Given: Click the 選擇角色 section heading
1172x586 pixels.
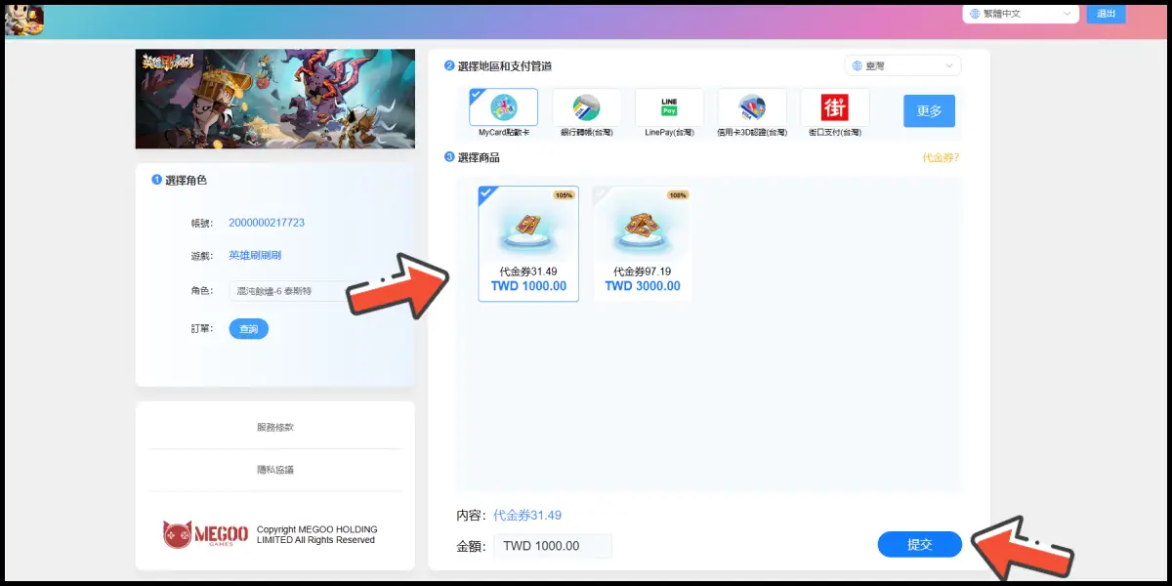Looking at the screenshot, I should click(x=186, y=181).
